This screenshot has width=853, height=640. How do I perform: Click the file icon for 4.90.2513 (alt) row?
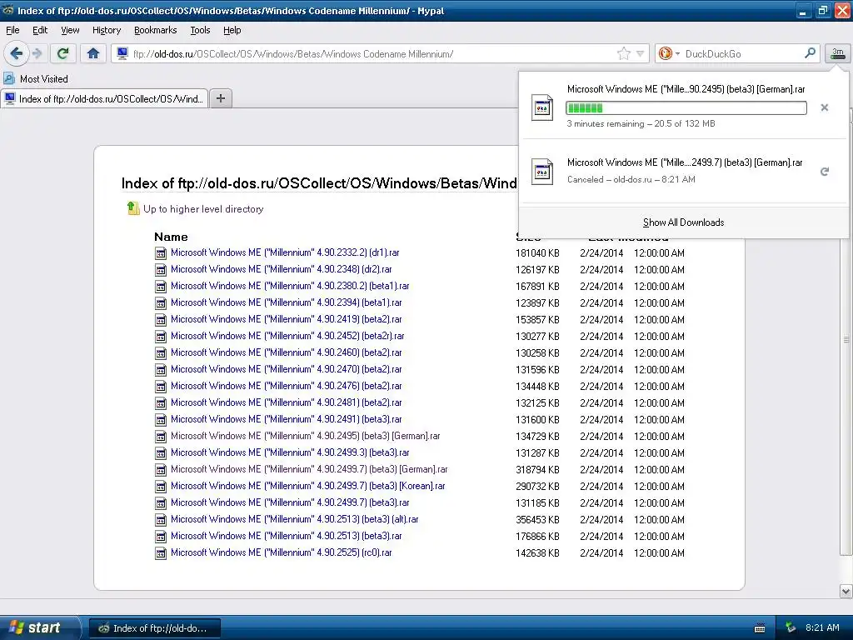pos(161,520)
